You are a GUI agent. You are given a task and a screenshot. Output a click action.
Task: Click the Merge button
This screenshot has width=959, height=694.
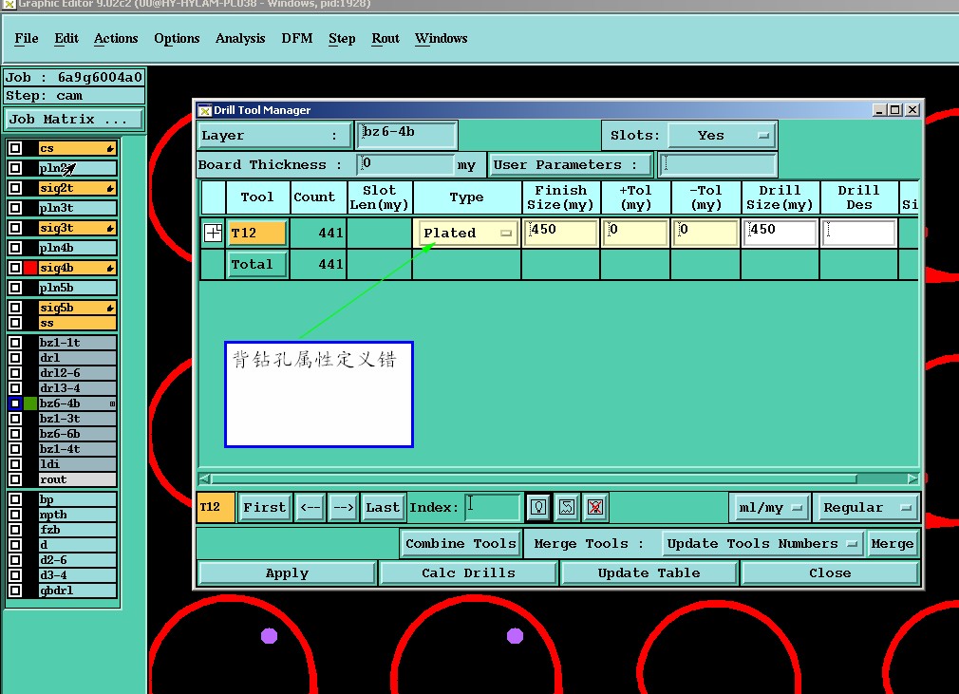(x=893, y=544)
